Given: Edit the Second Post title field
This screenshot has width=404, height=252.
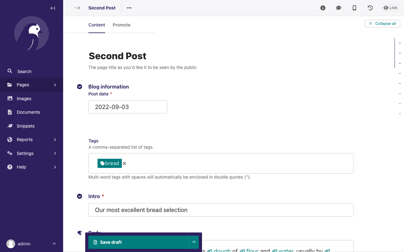Looking at the screenshot, I should tap(221, 56).
